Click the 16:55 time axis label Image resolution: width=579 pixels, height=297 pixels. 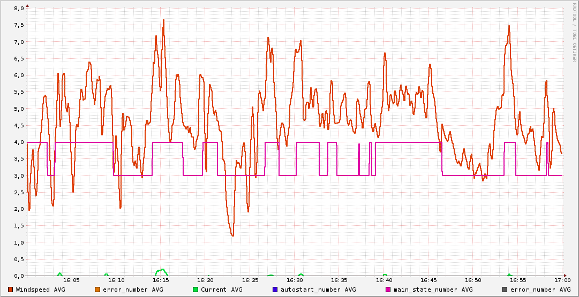517,280
